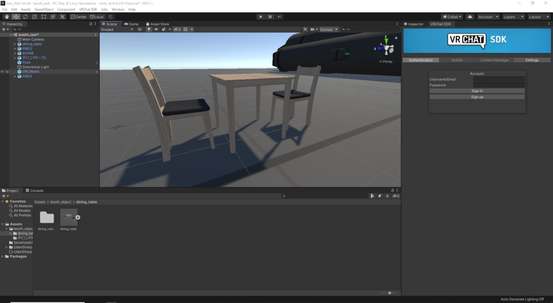Lock the Project panel

pyautogui.click(x=392, y=190)
